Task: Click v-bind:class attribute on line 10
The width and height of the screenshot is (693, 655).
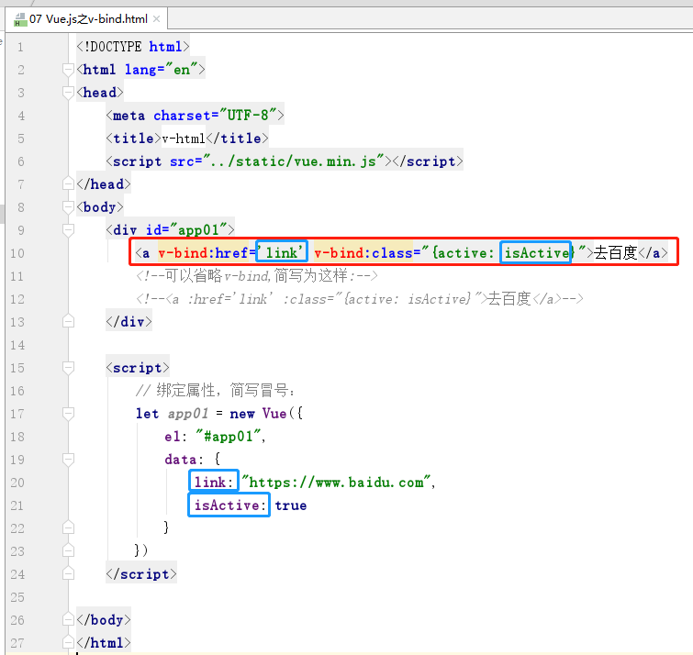Action: (363, 253)
